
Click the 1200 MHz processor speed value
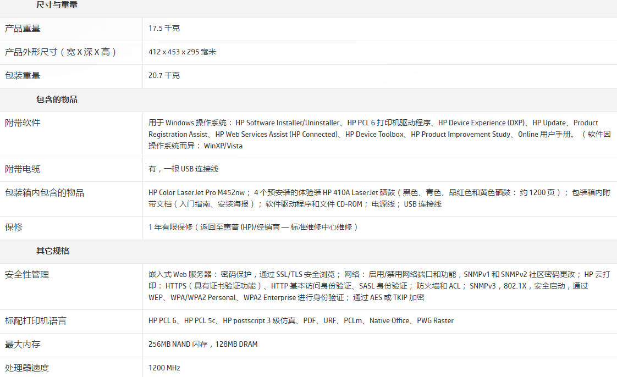coord(164,368)
